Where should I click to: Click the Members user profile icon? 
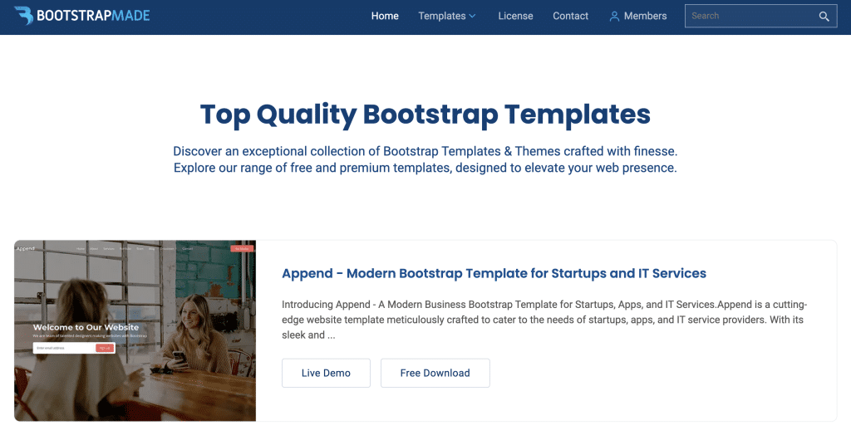(614, 16)
